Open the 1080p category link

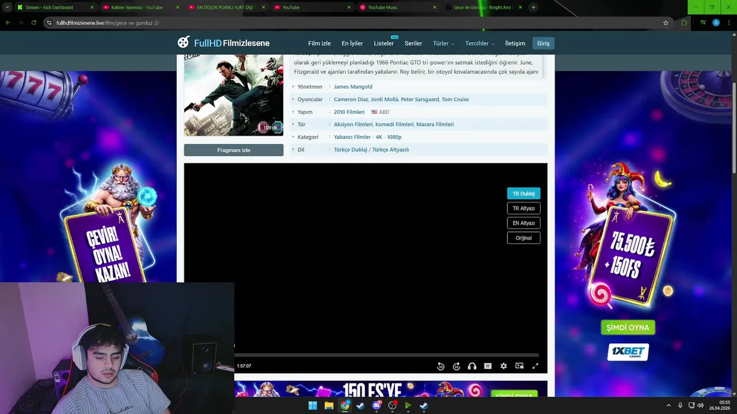(x=394, y=137)
